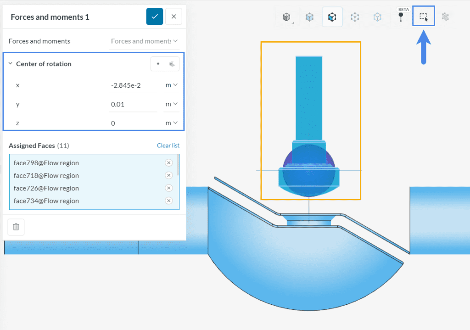Edit the y coordinate input field
The image size is (470, 330).
point(133,104)
